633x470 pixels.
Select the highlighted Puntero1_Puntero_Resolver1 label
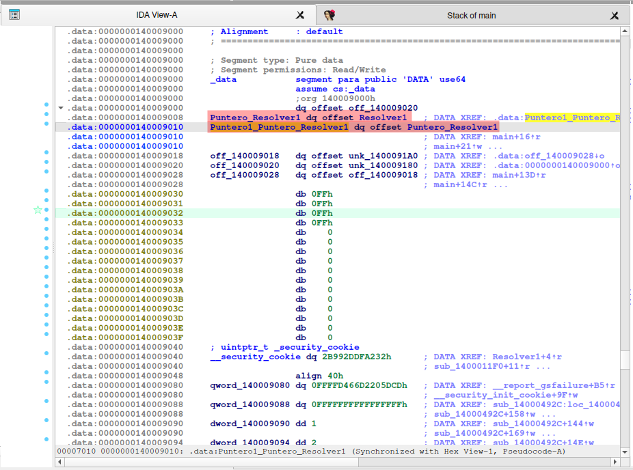pyautogui.click(x=279, y=127)
